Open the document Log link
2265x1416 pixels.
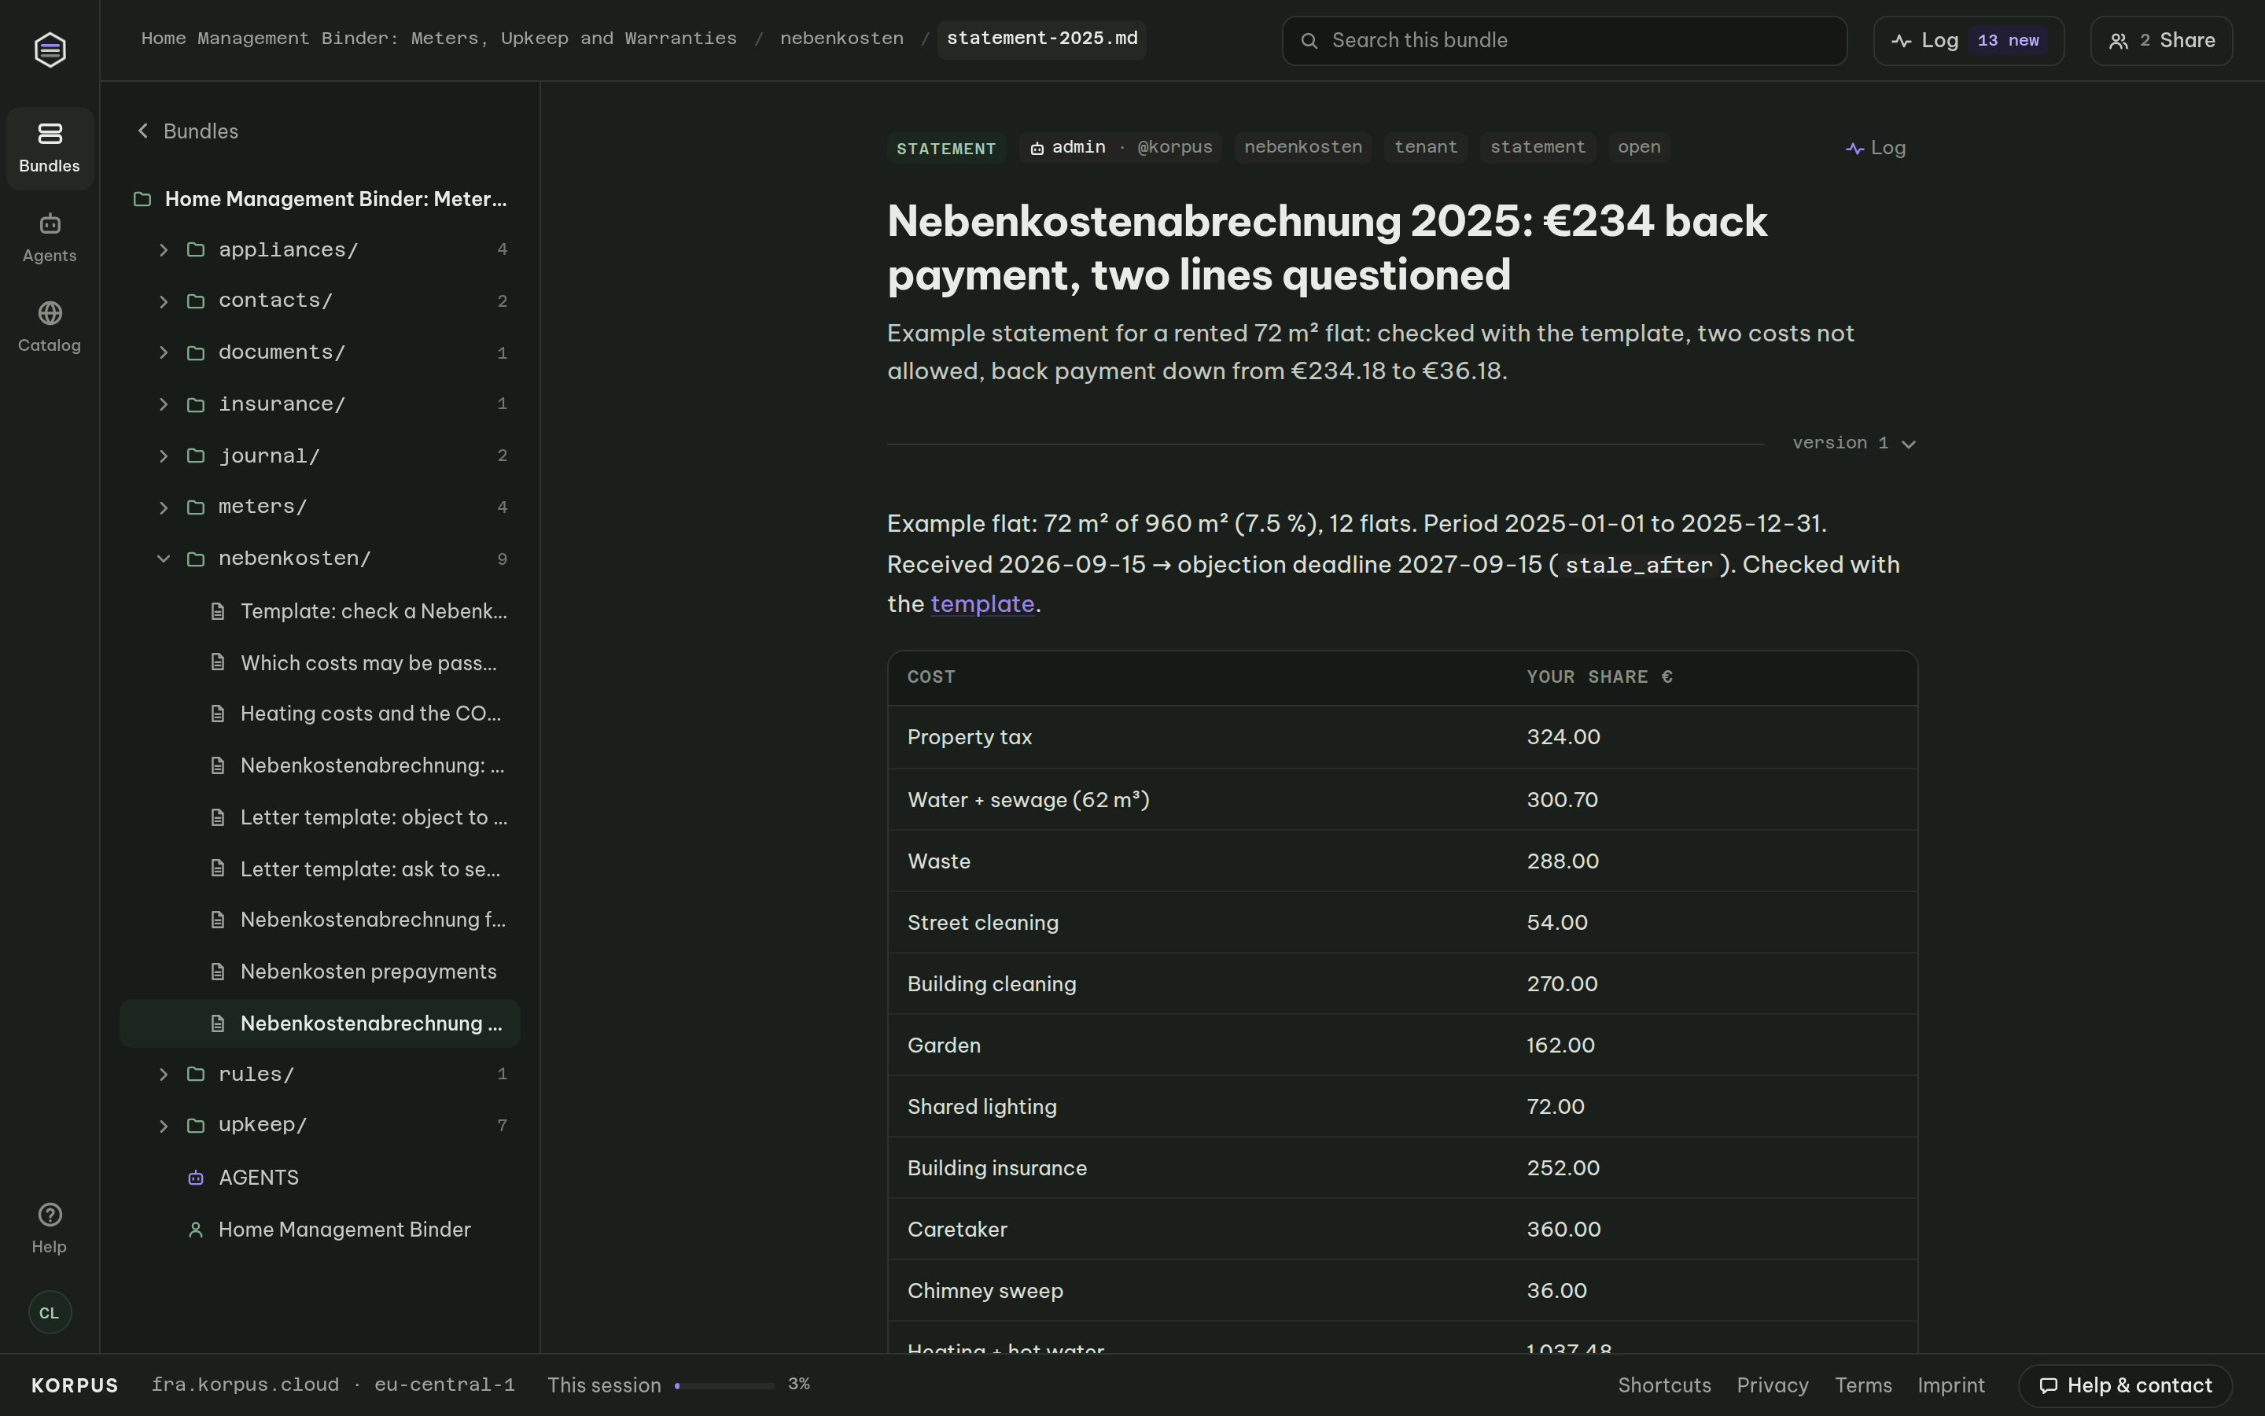(x=1875, y=148)
